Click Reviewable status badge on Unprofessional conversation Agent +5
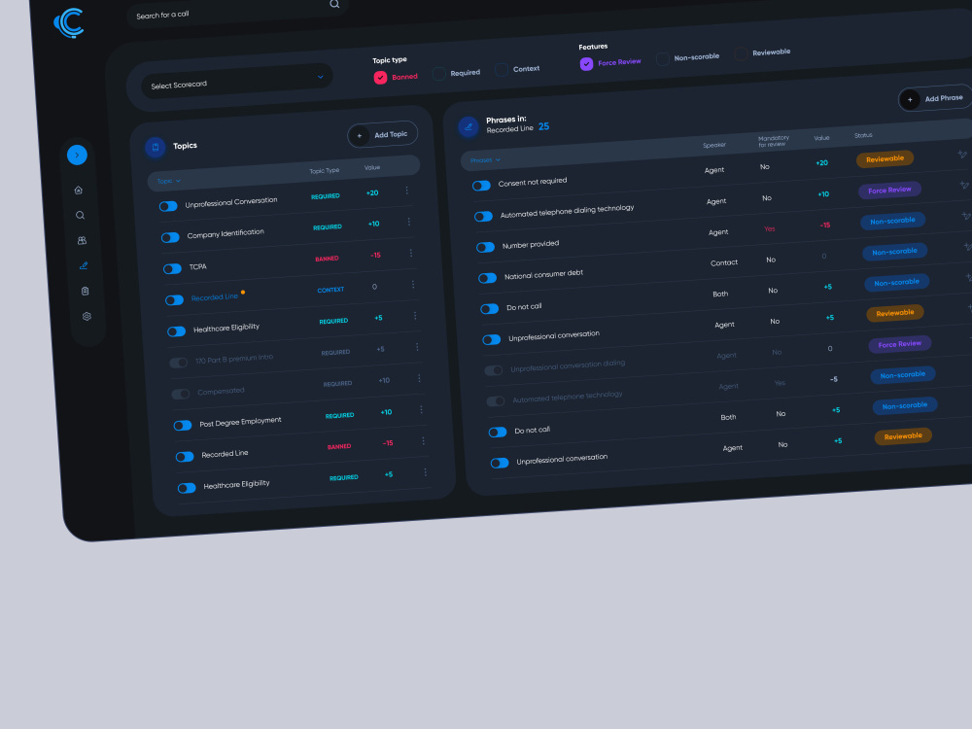Image resolution: width=972 pixels, height=729 pixels. [x=895, y=313]
